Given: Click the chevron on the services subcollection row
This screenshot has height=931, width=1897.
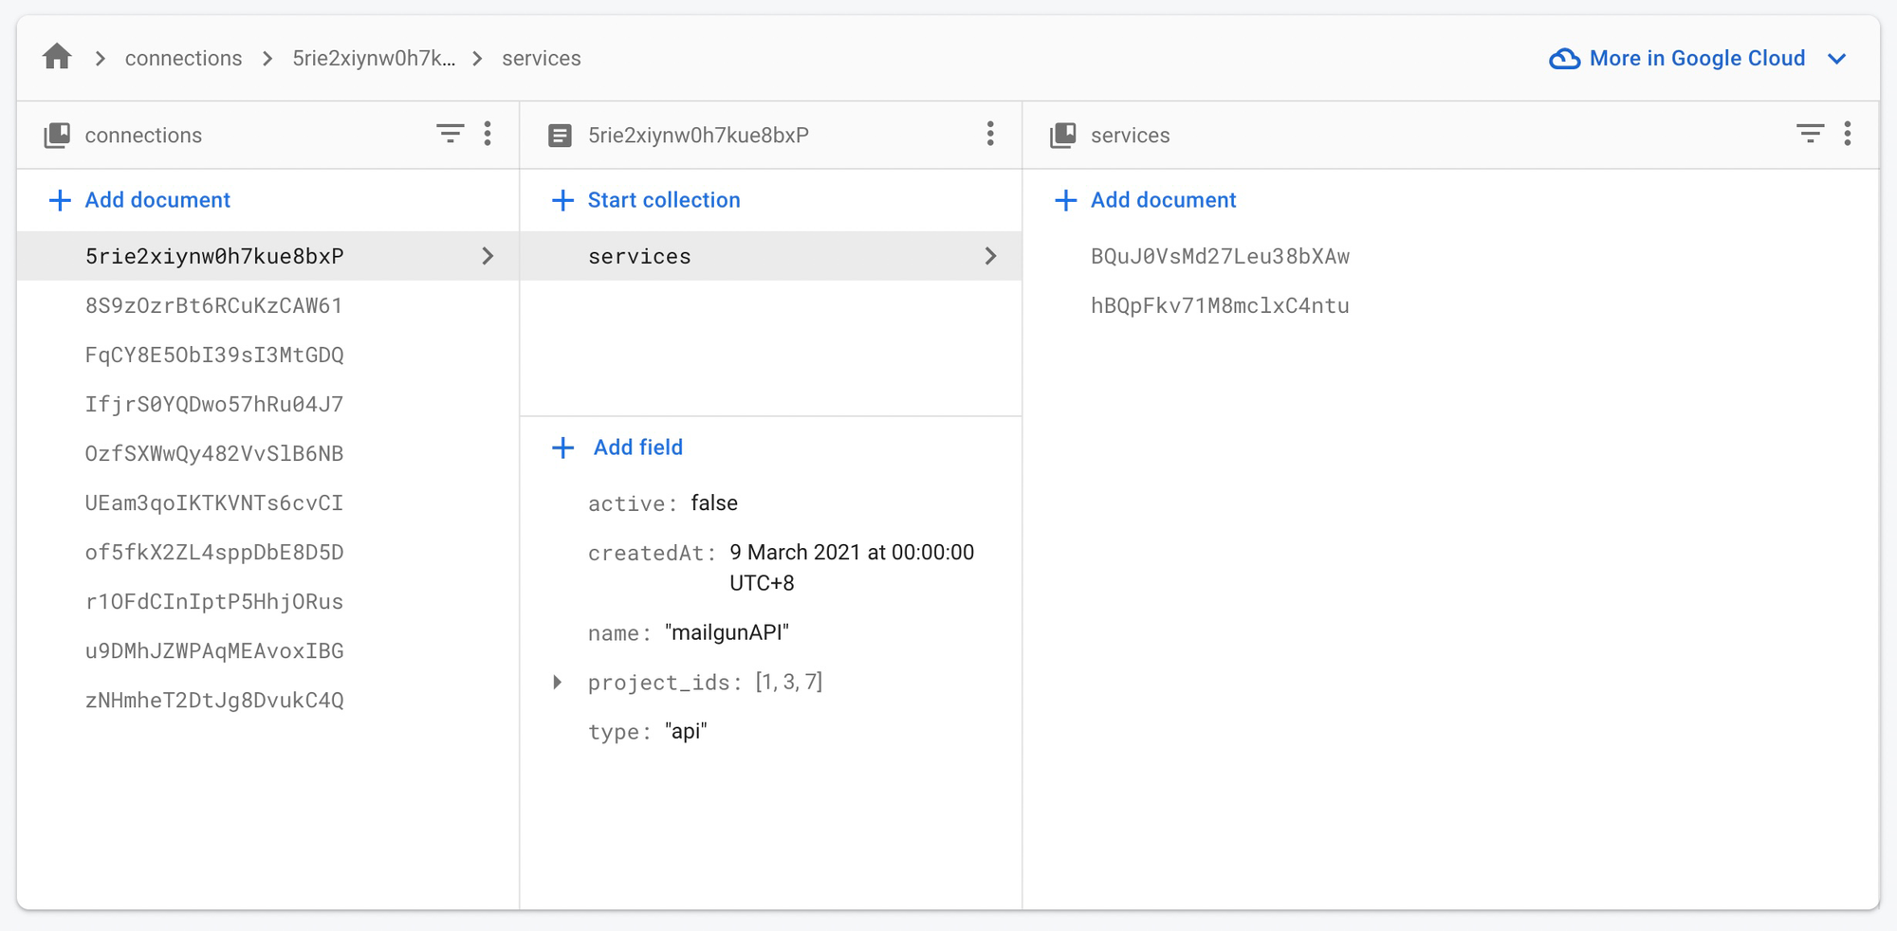Looking at the screenshot, I should point(990,256).
